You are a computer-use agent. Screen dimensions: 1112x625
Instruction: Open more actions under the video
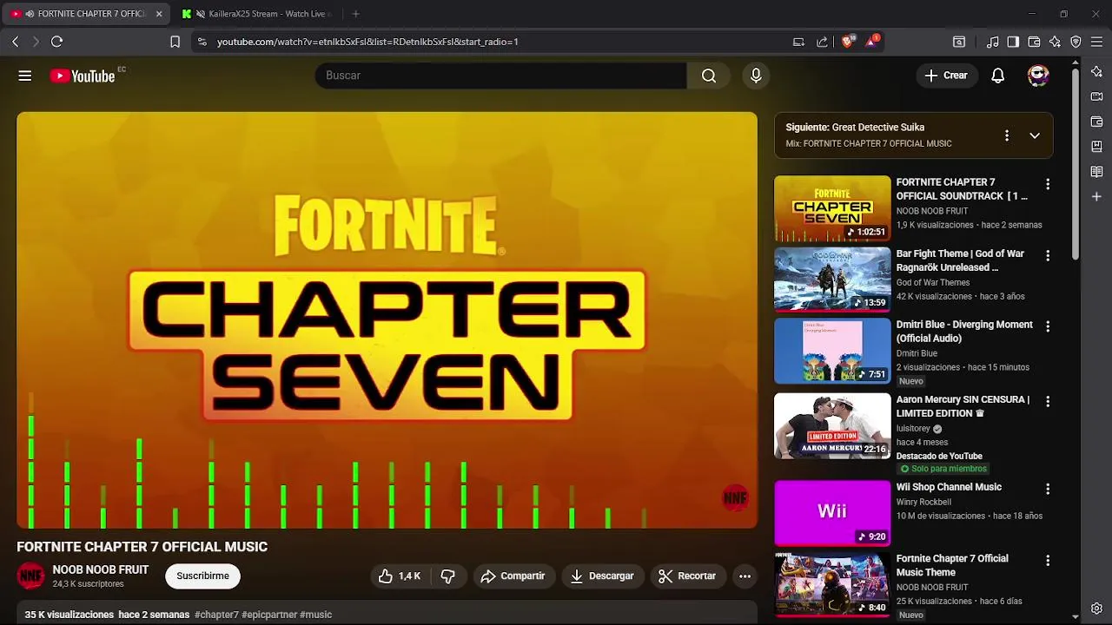[745, 576]
